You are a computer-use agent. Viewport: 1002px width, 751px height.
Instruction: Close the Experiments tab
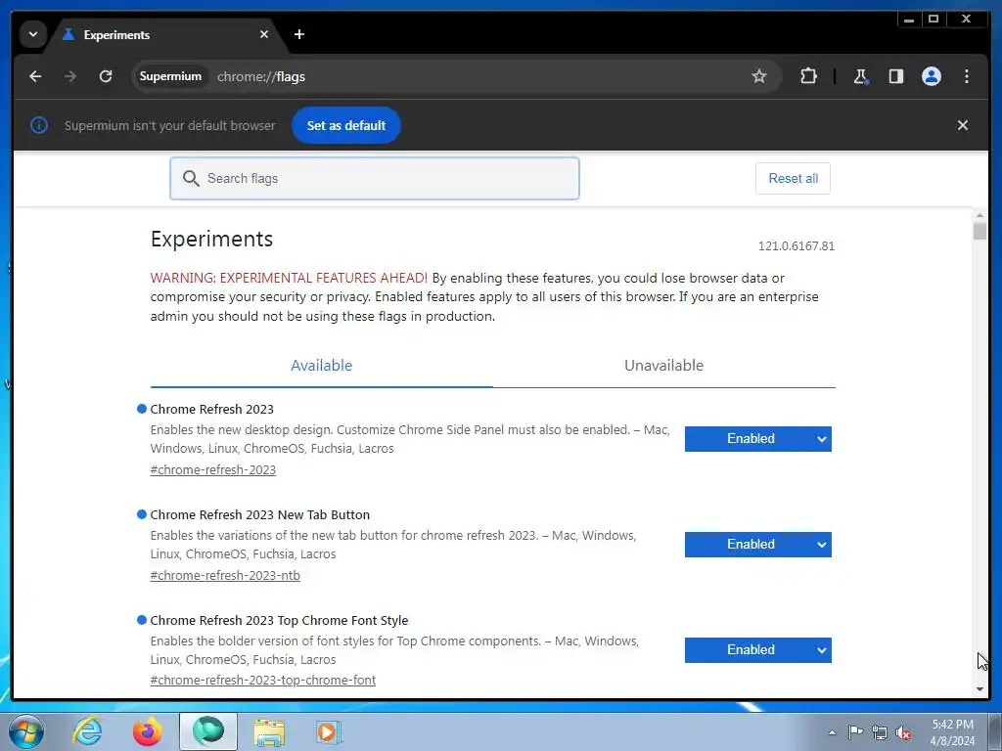pyautogui.click(x=264, y=34)
